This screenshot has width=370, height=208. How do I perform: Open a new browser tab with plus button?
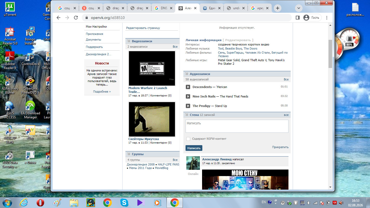coord(277,8)
